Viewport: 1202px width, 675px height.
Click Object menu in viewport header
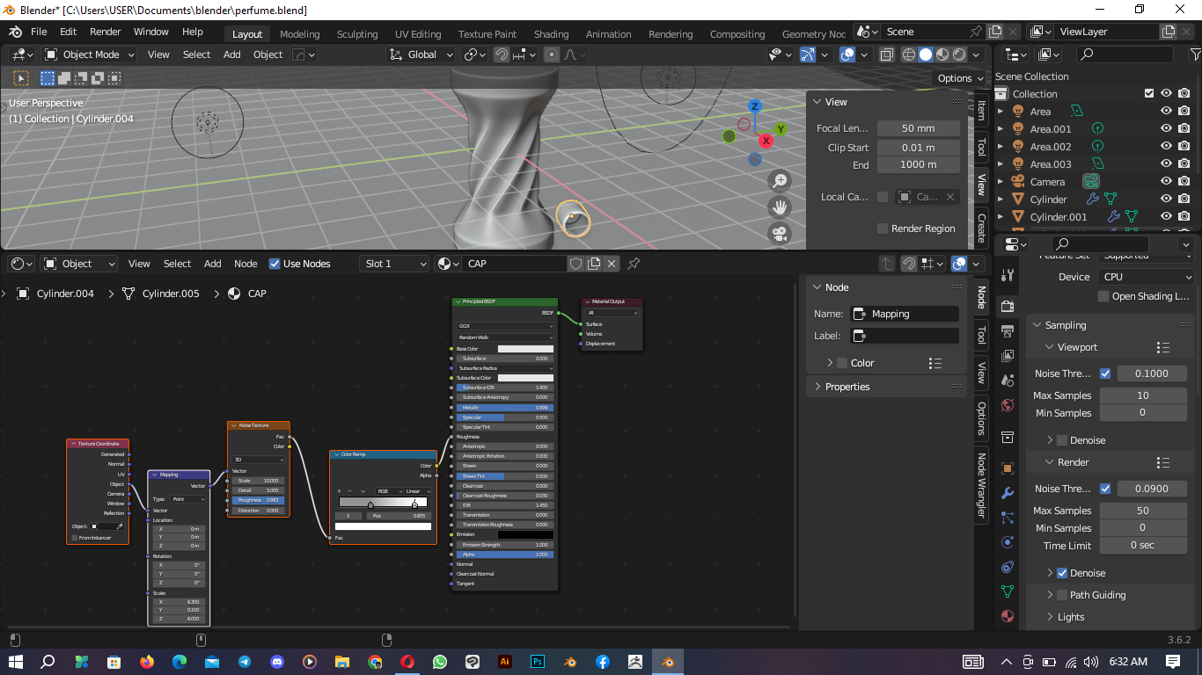pyautogui.click(x=268, y=54)
